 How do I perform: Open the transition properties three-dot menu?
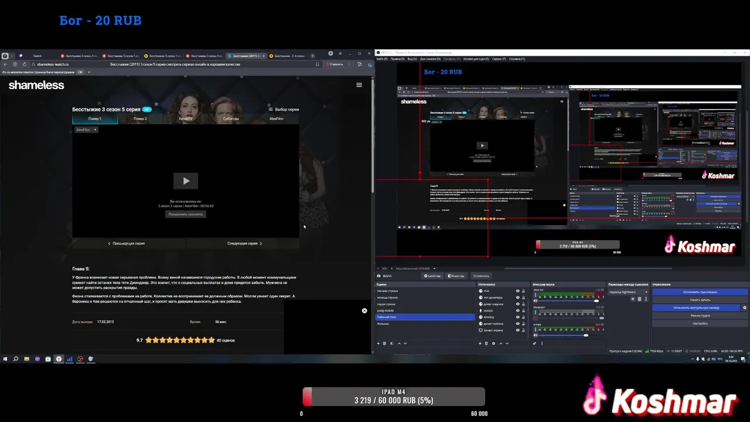point(646,299)
